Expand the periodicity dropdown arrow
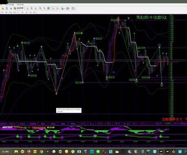Image resolution: width=187 pixels, height=155 pixels. (x=70, y=9)
